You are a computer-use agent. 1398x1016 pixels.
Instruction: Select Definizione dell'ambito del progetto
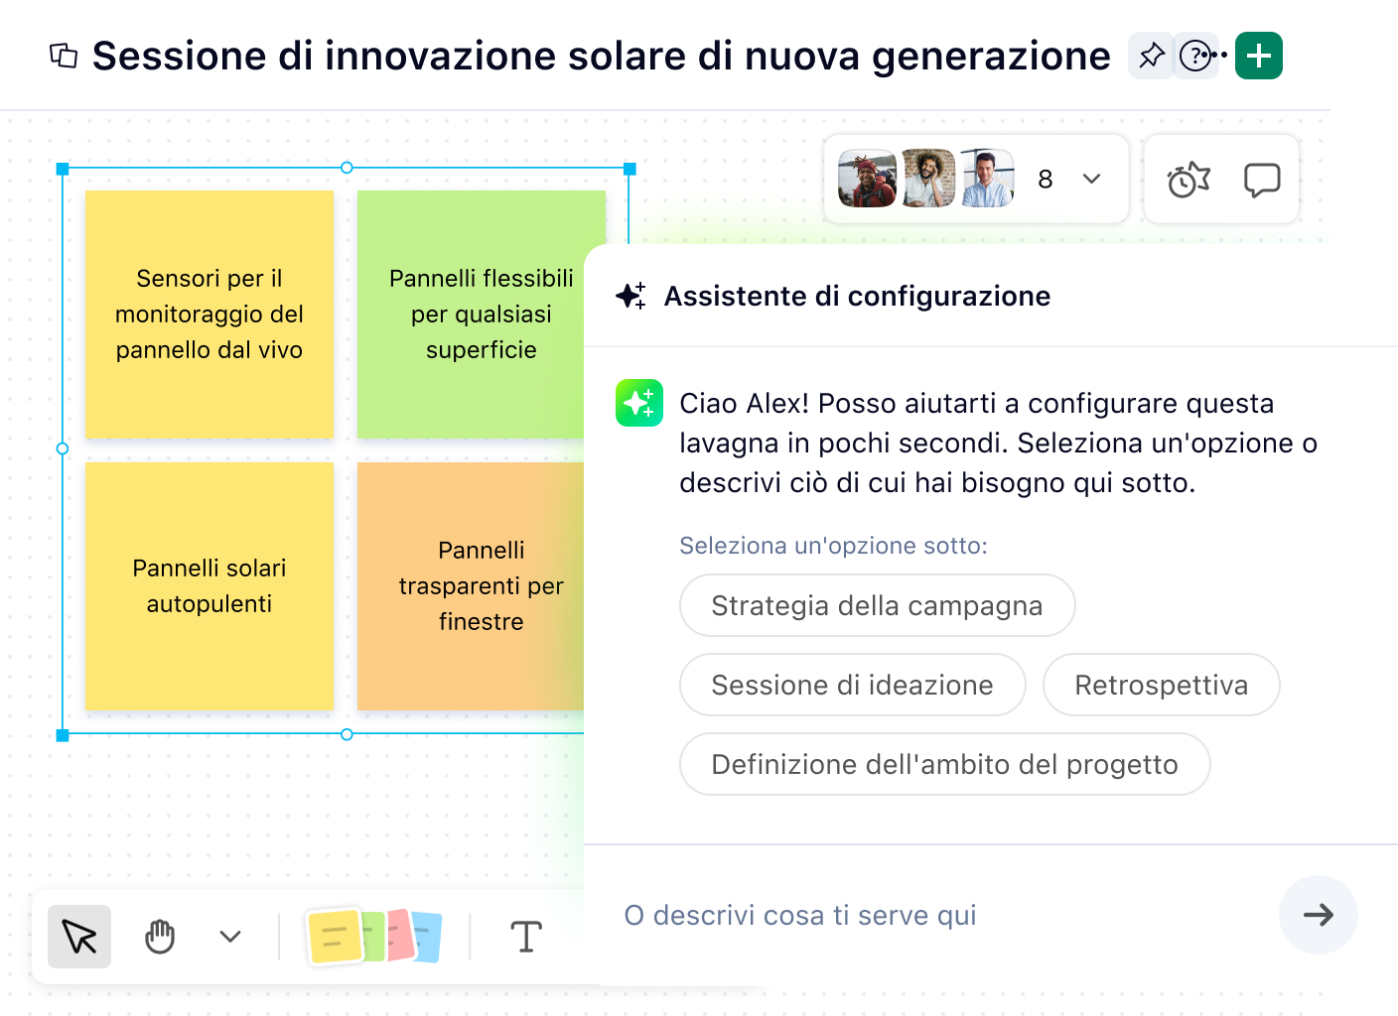pyautogui.click(x=944, y=764)
